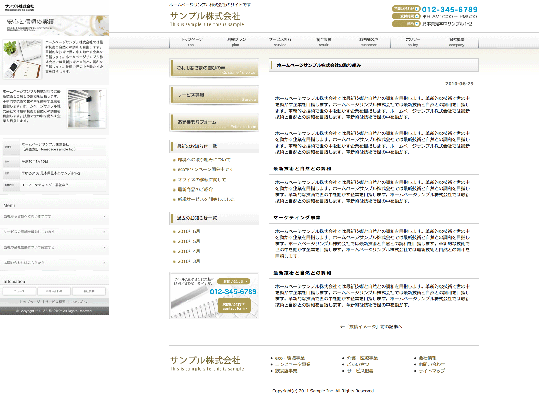Viewport: 539px width, 395px height.
Task: Click the 受付時間 badge in the header
Action: [x=406, y=16]
